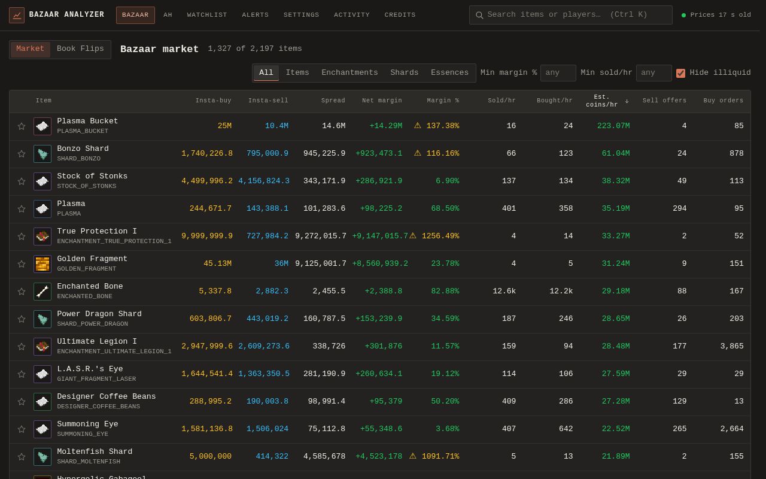Click the Power Dragon Shard icon

(x=42, y=319)
